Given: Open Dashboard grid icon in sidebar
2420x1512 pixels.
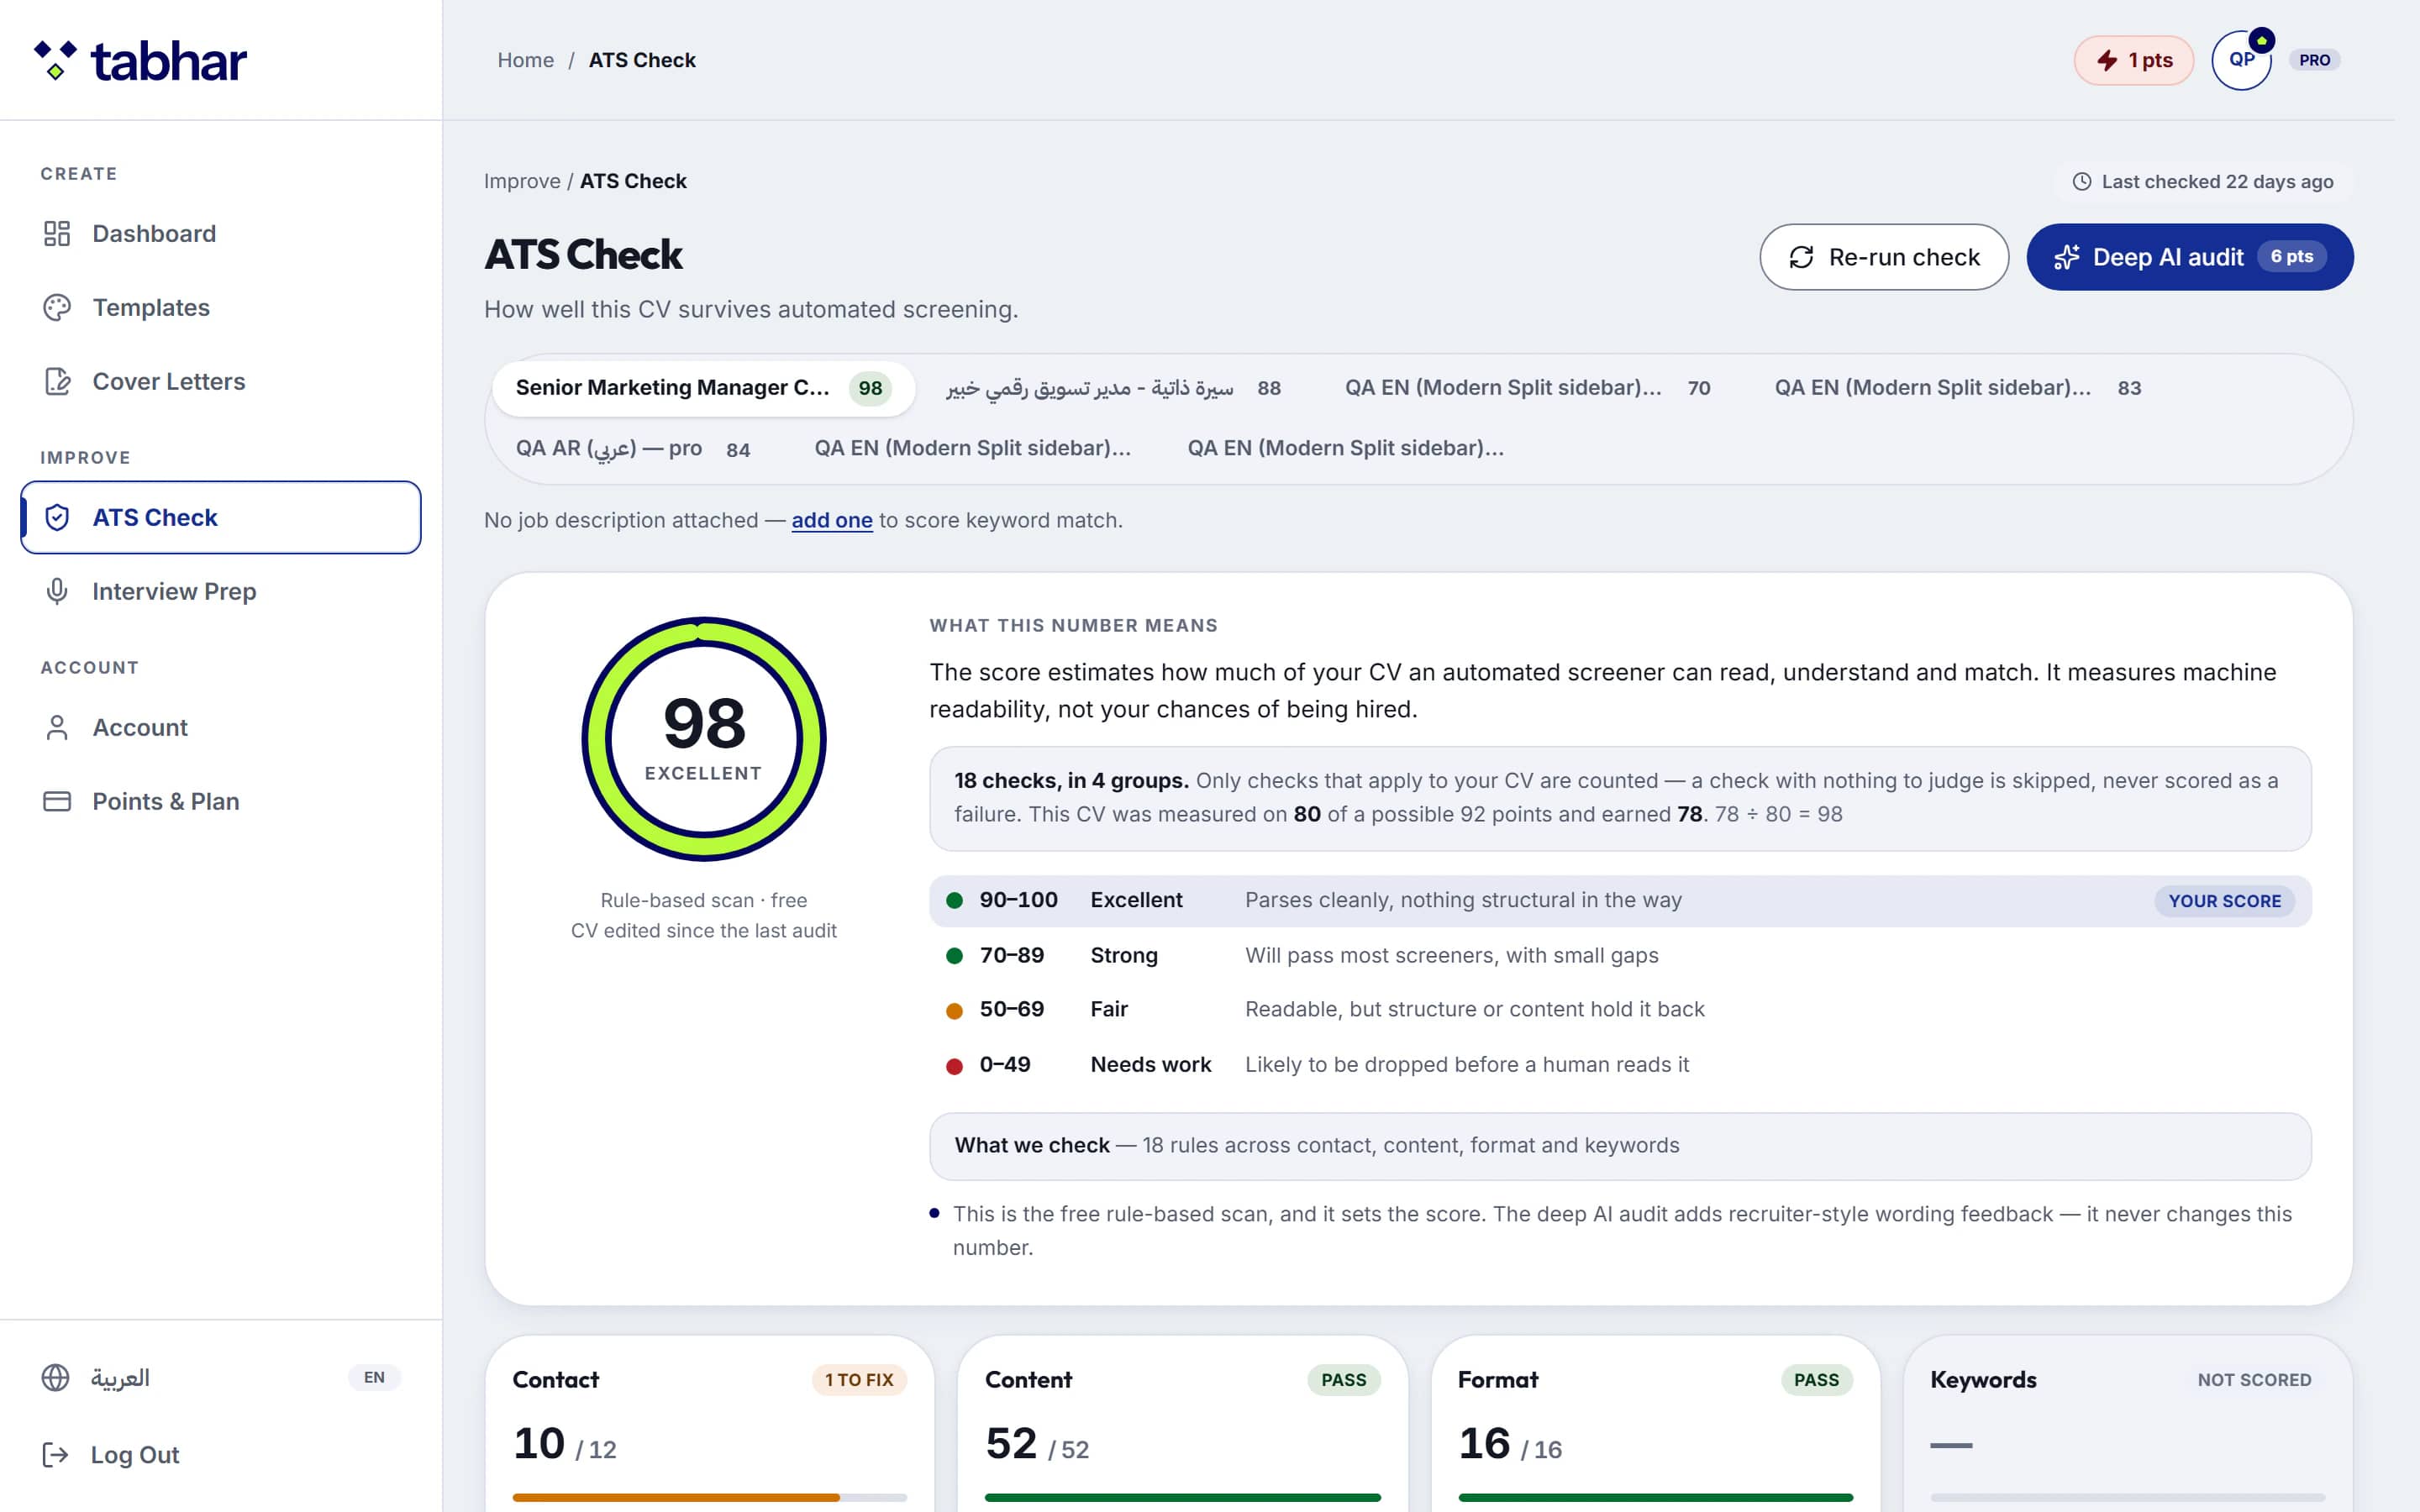Looking at the screenshot, I should click(x=57, y=233).
